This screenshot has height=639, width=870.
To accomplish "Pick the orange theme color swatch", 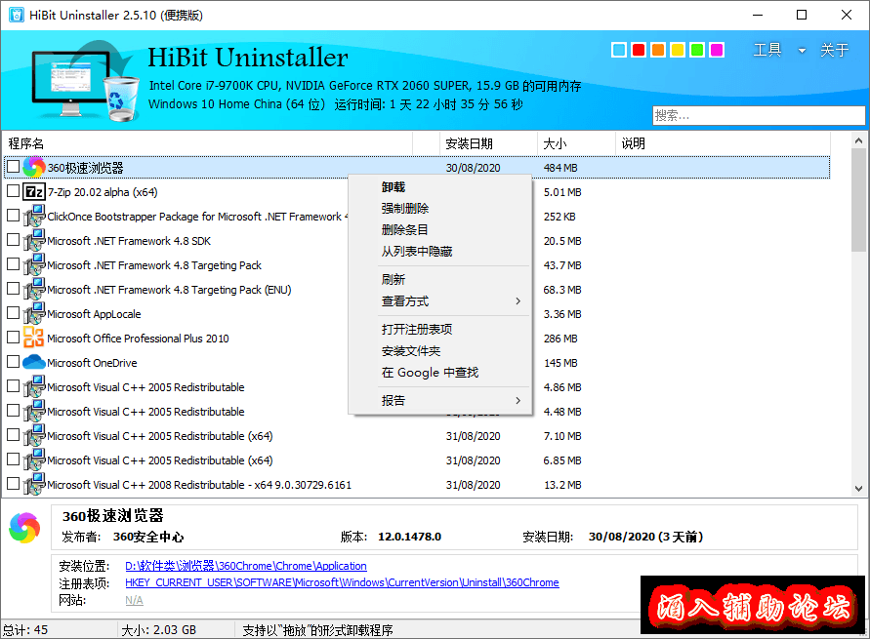I will click(658, 50).
